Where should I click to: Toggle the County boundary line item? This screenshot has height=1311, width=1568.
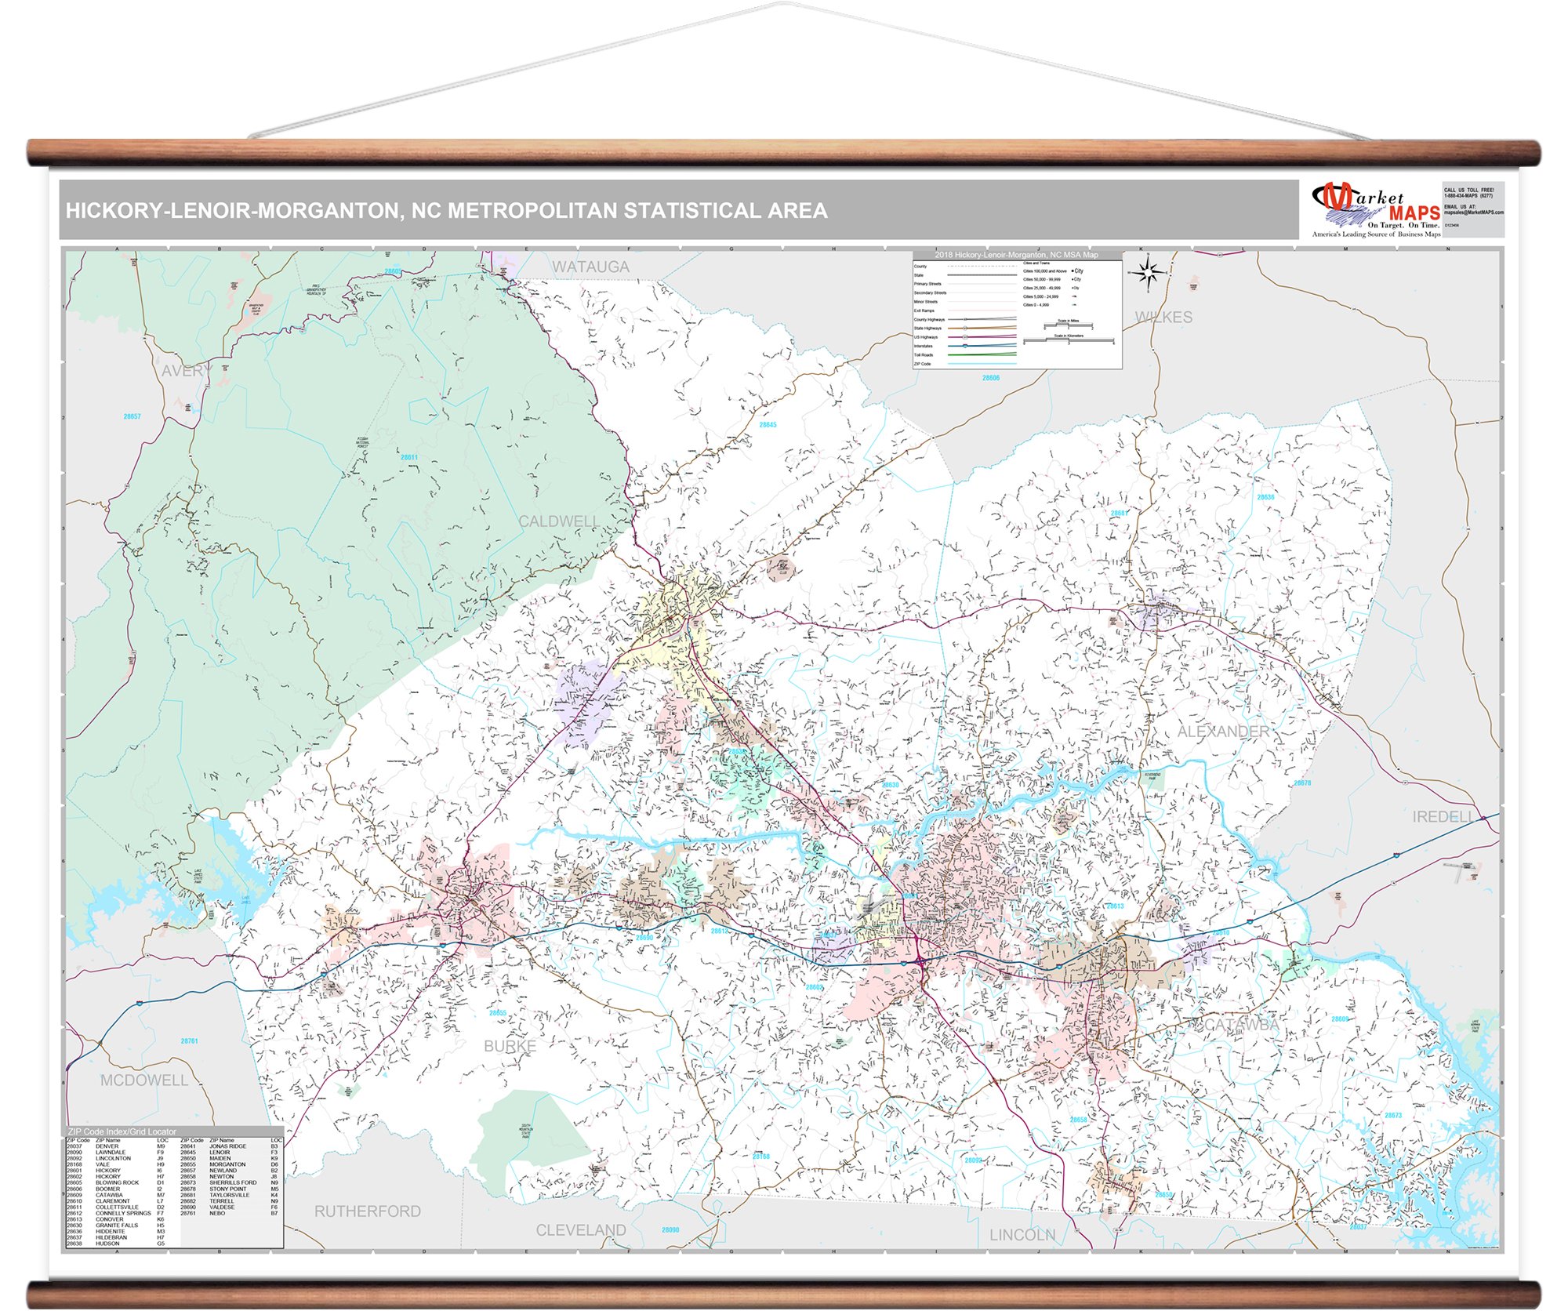982,266
